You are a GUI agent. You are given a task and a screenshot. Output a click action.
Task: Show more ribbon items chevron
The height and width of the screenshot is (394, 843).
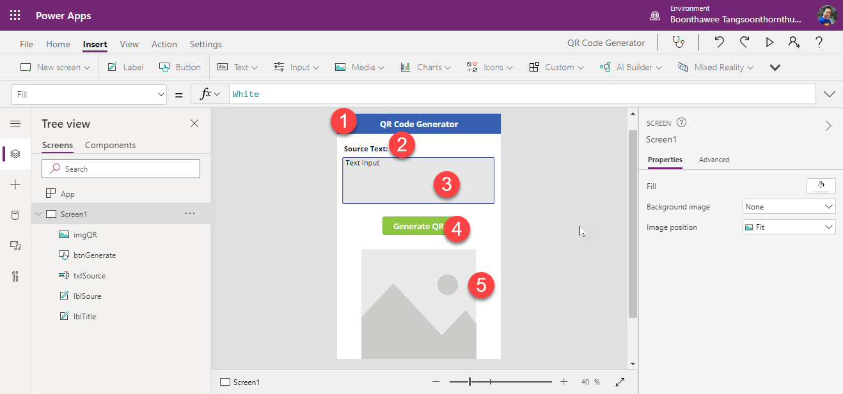[x=775, y=67]
